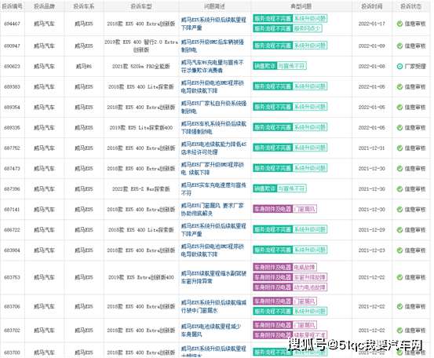Click the green check icon in row 689335
The height and width of the screenshot is (358, 434).
[x=399, y=128]
